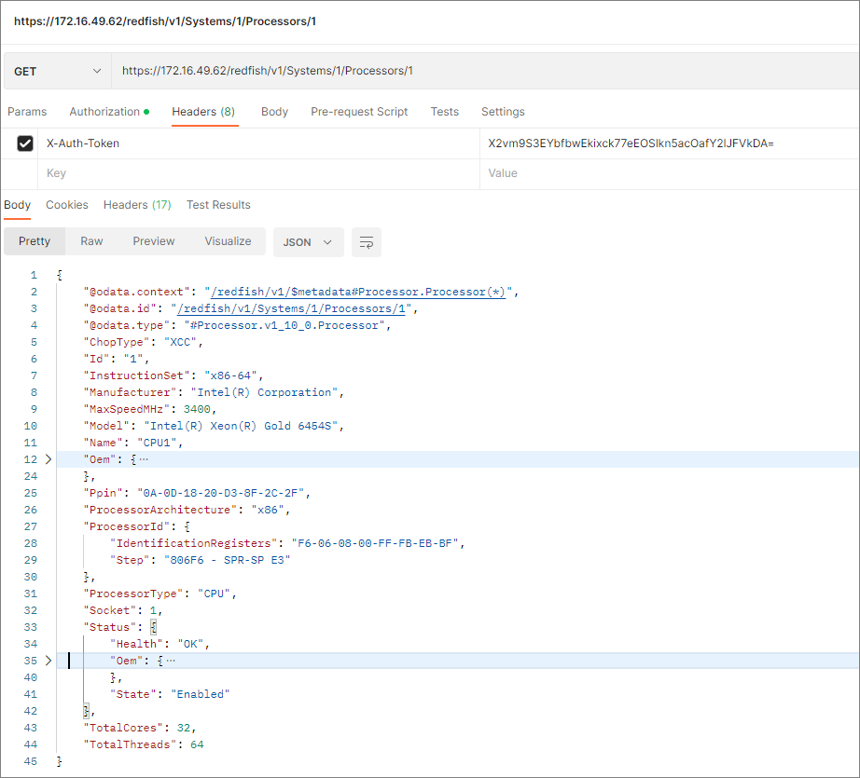
Task: Open the Authorization tab
Action: [109, 112]
